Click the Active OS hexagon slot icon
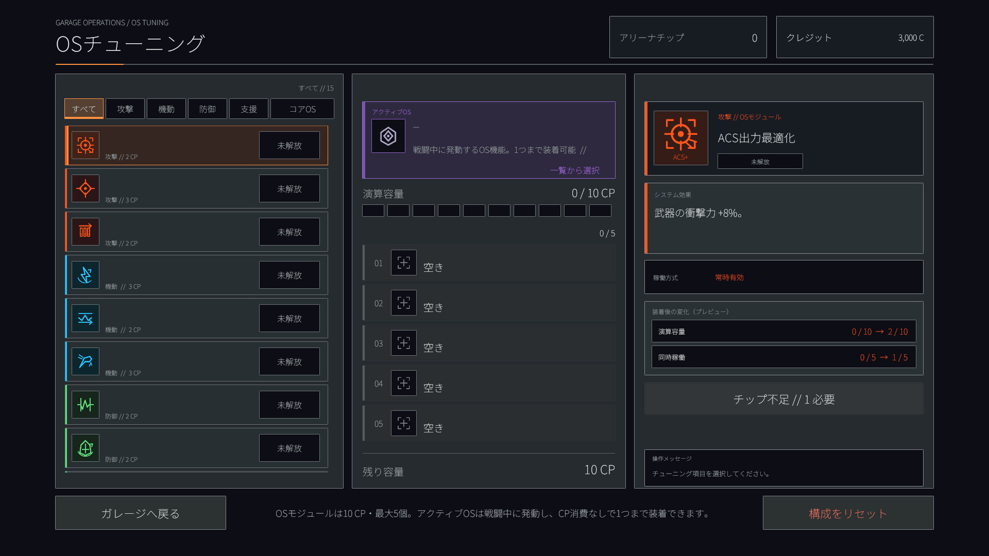This screenshot has width=989, height=556. tap(388, 136)
